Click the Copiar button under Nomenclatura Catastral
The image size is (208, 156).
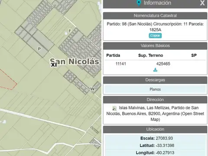[x=155, y=36]
